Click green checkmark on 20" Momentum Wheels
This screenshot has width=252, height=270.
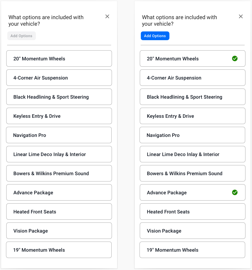tap(235, 58)
